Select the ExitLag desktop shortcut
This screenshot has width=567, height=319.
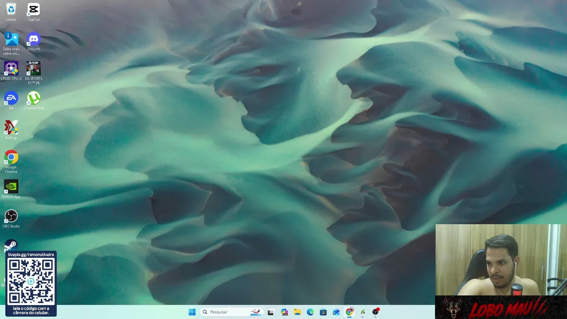coord(11,130)
